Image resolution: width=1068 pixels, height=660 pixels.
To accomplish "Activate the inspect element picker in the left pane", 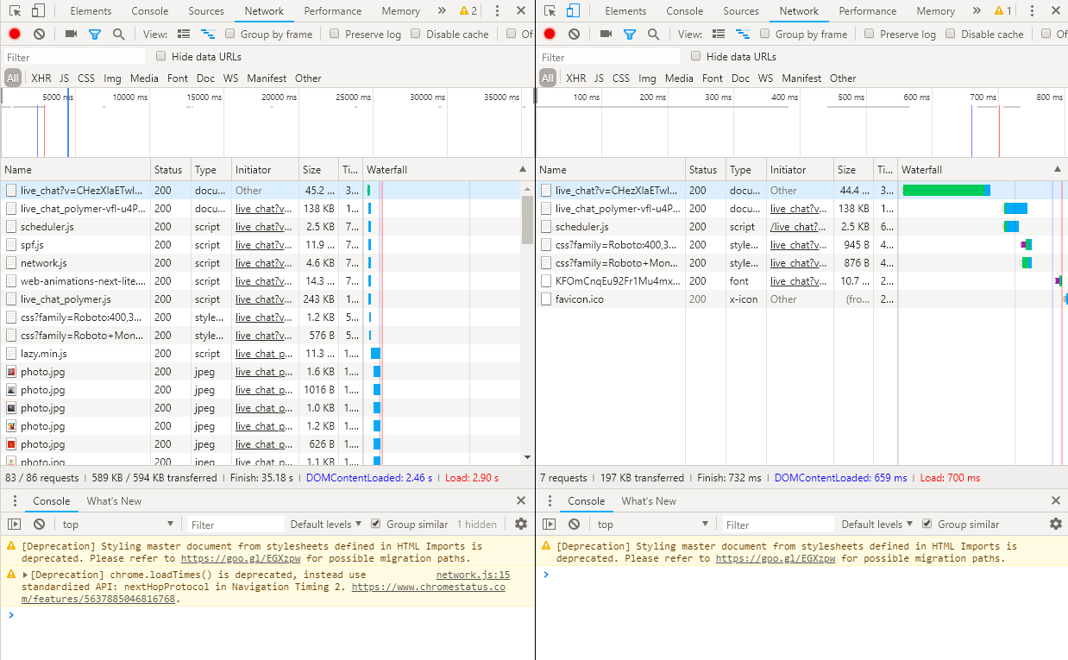I will [x=14, y=11].
